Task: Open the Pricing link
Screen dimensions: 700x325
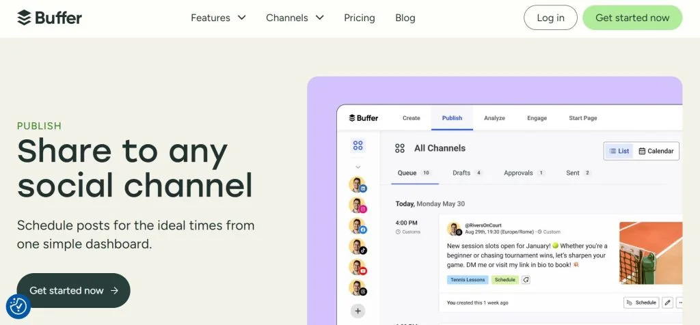Action: coord(360,18)
